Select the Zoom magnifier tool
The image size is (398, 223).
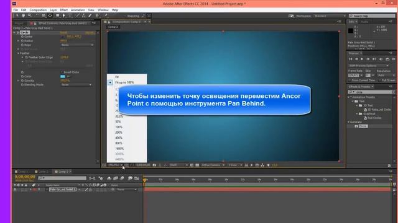pos(29,15)
